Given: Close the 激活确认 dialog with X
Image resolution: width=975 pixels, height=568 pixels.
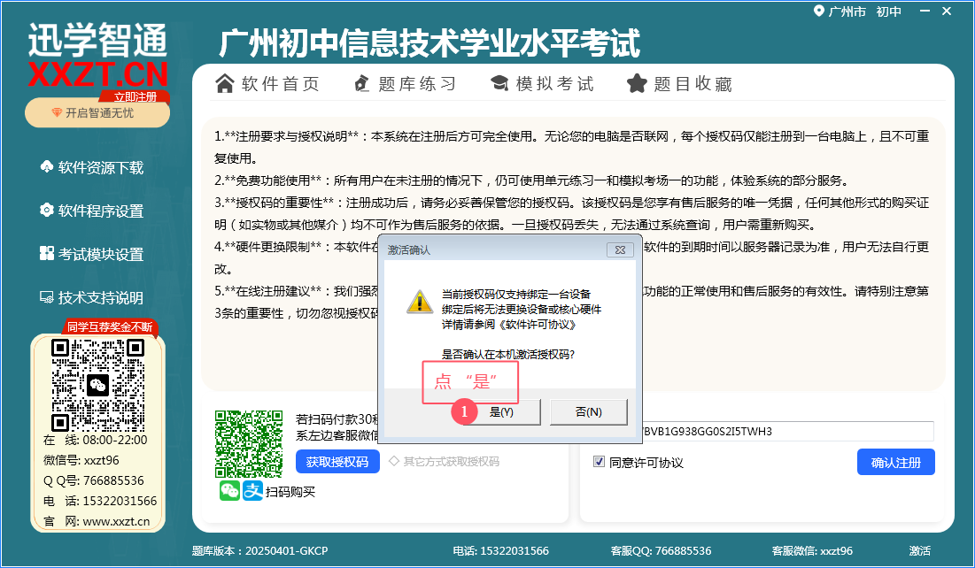Looking at the screenshot, I should click(x=620, y=249).
